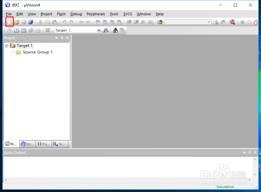
Task: Click the Incremental Find binoculars icon
Action: [223, 22]
